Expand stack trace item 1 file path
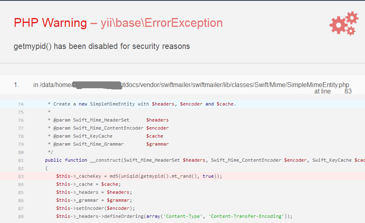Viewport: 365px width, 223px height. (191, 85)
